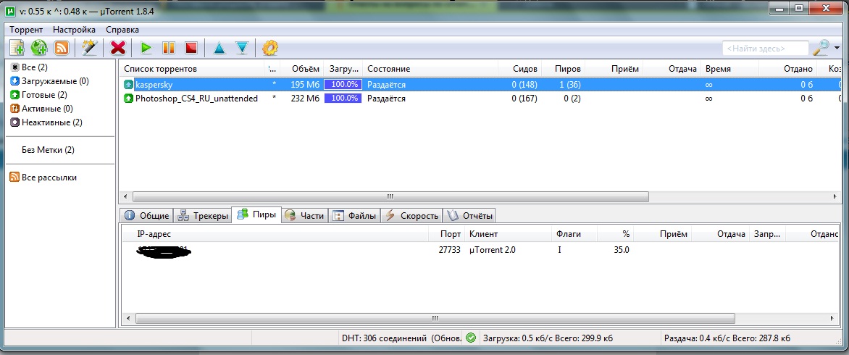The width and height of the screenshot is (849, 355).
Task: Select the 'Все (2)' category
Action: tap(29, 67)
